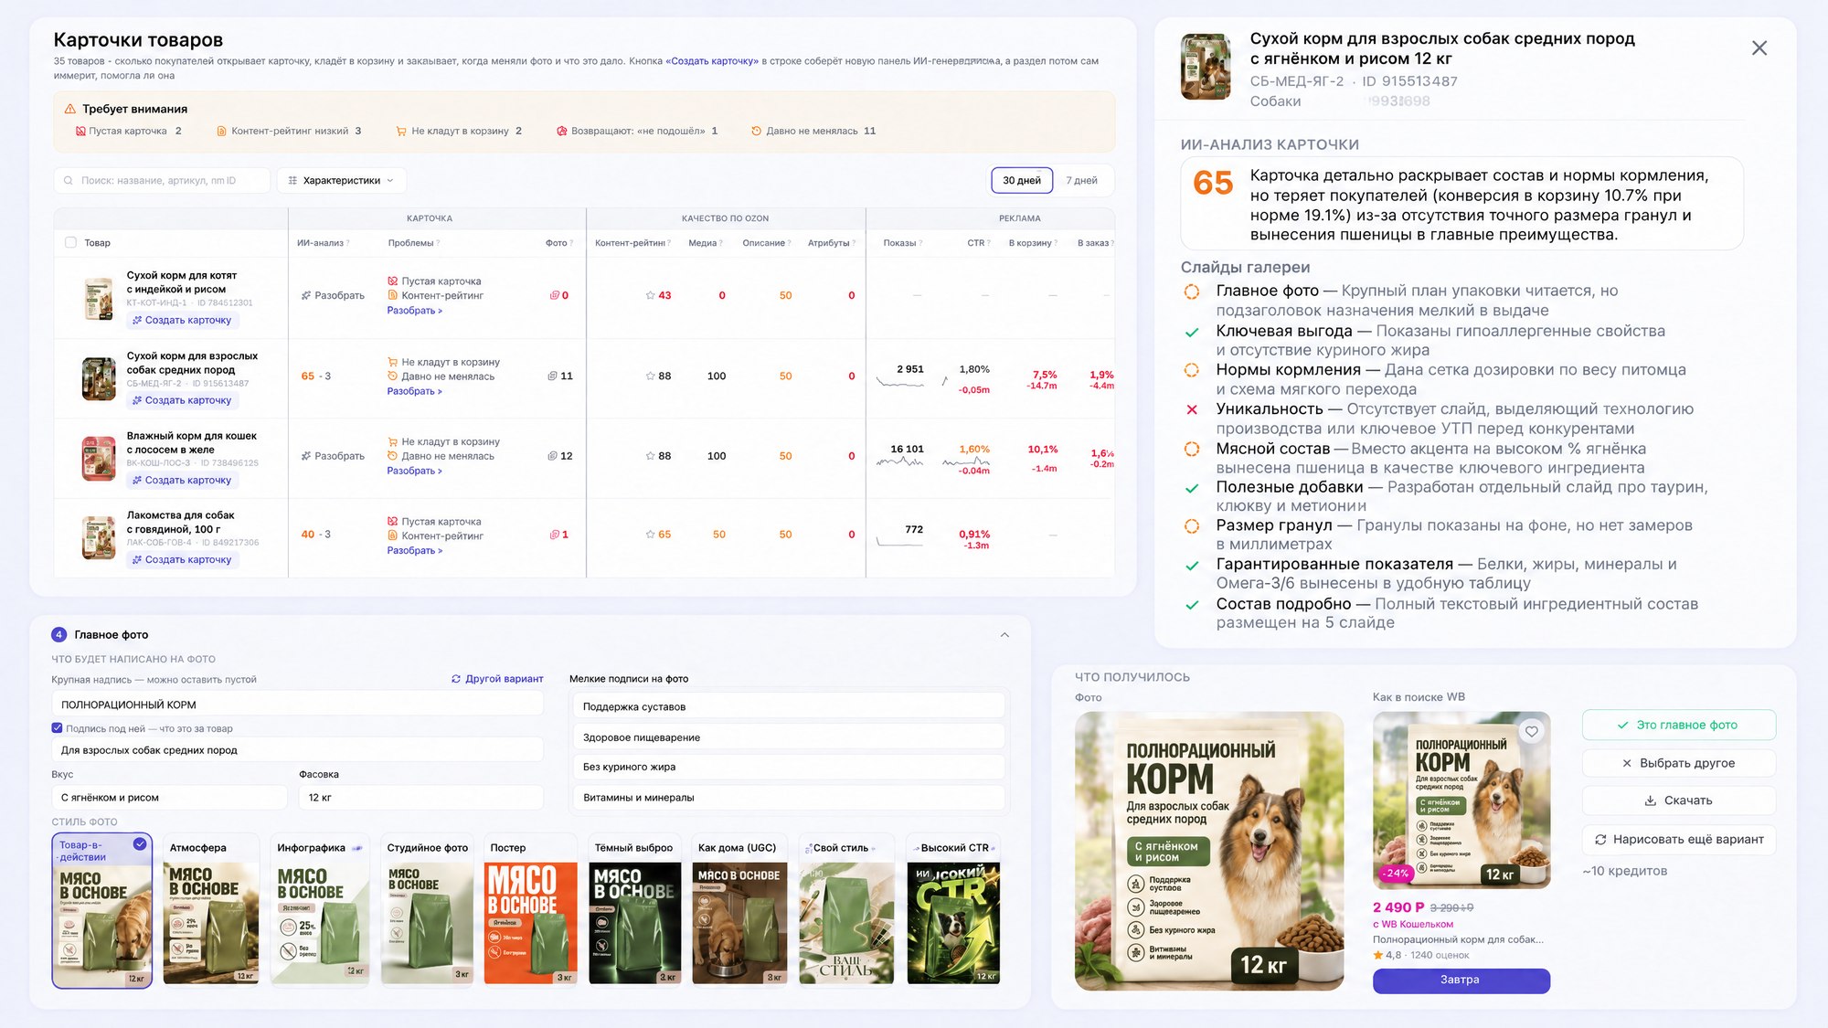Tick the select-all checkbox beside «Товар»

tap(70, 243)
